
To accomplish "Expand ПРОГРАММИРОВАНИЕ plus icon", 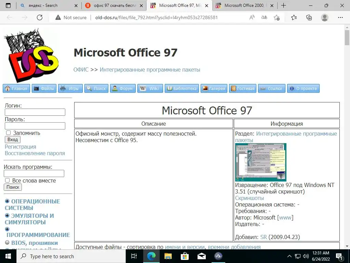I will [x=7, y=229].
